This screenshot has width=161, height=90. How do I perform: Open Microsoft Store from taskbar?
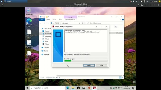[78, 88]
